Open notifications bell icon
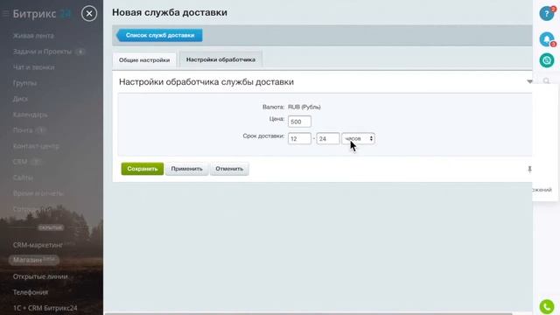The height and width of the screenshot is (315, 560). tap(546, 39)
